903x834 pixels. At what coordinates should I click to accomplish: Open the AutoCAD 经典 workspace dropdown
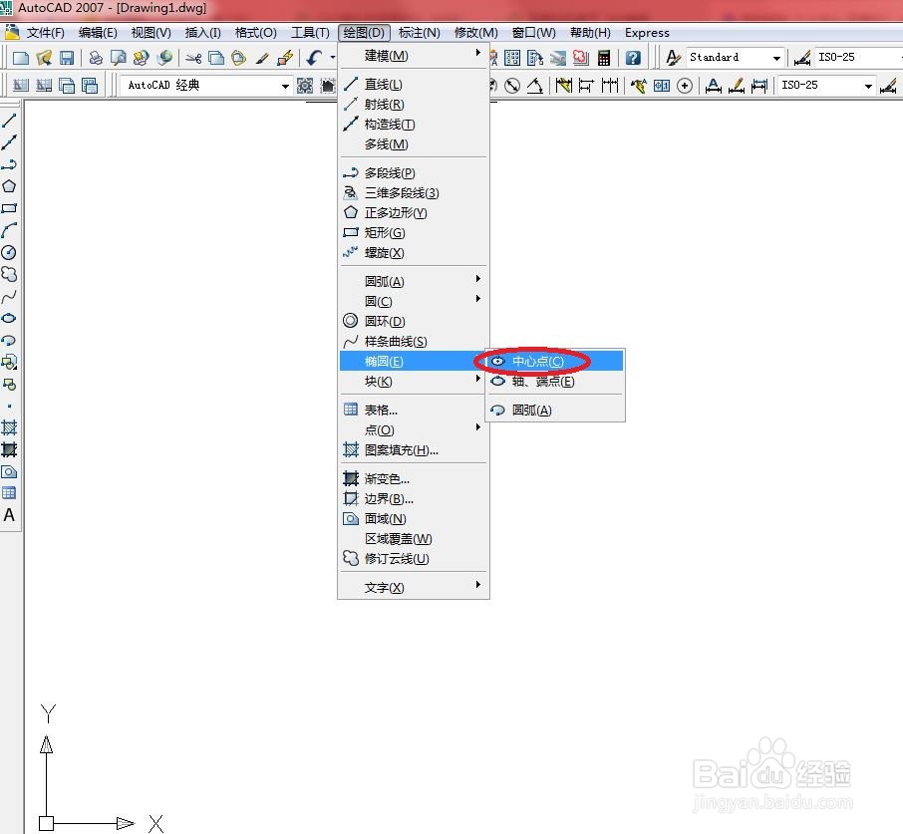(285, 86)
